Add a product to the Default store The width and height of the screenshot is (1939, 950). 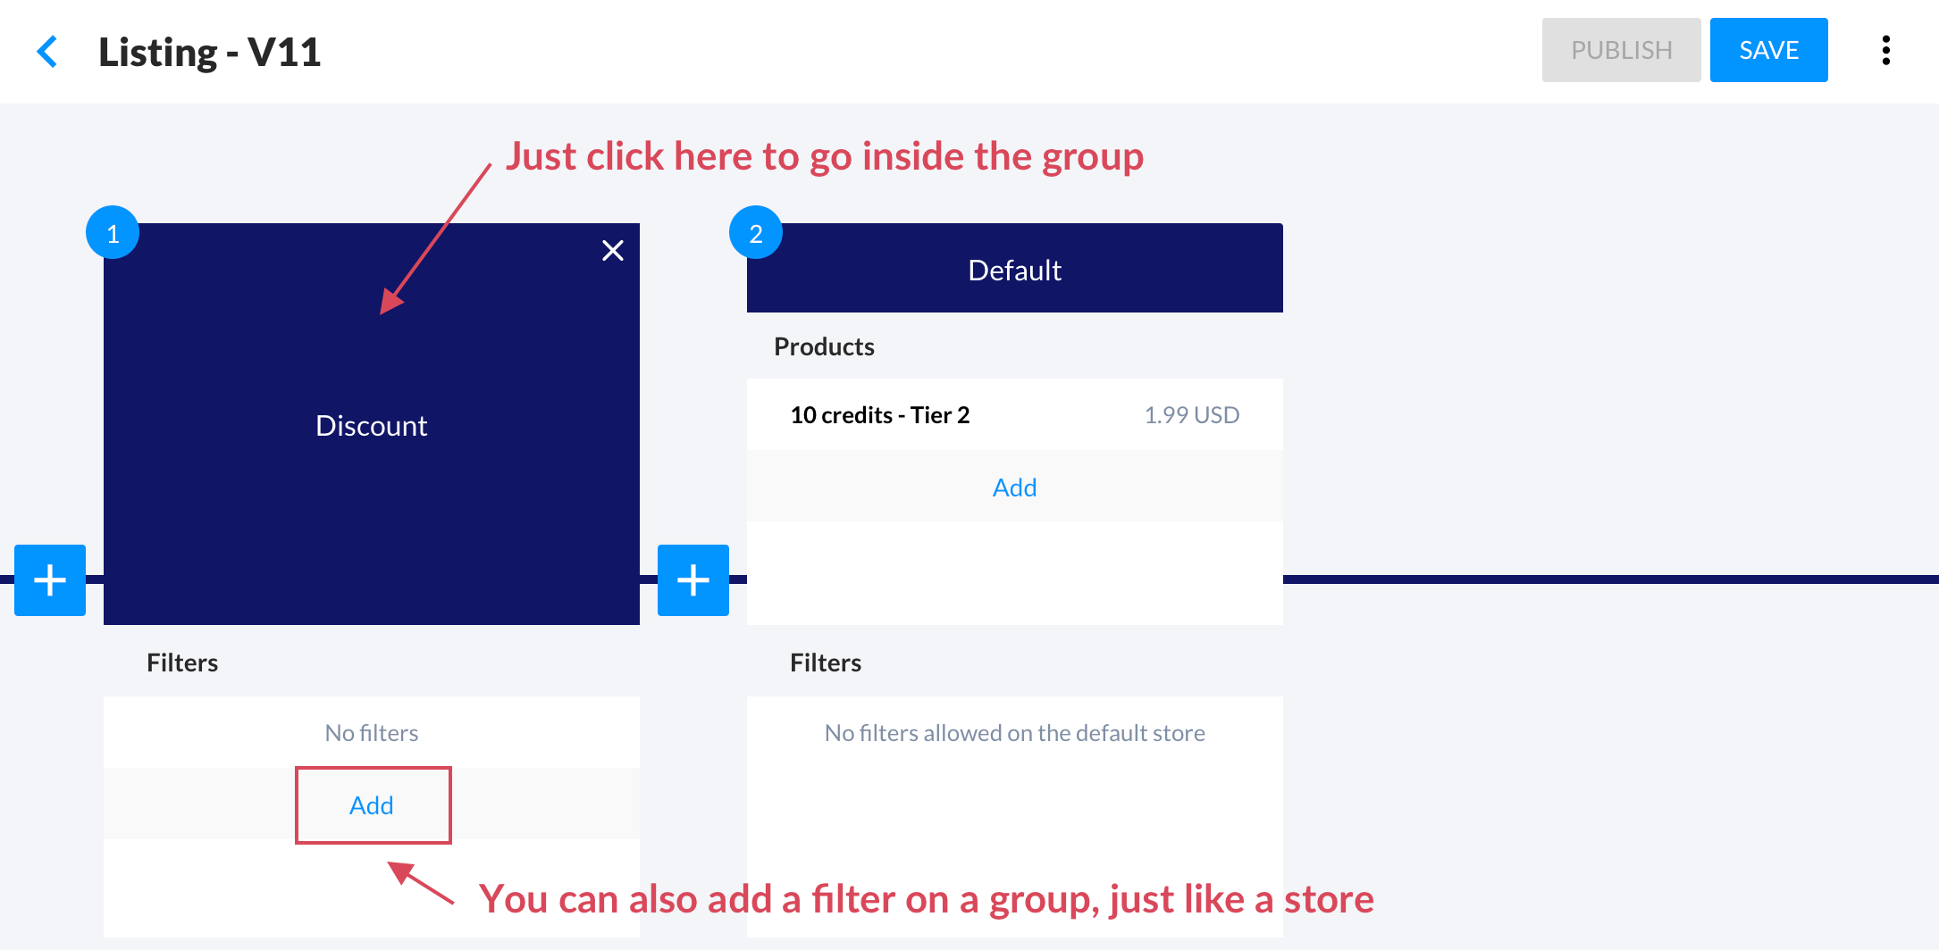click(1014, 487)
